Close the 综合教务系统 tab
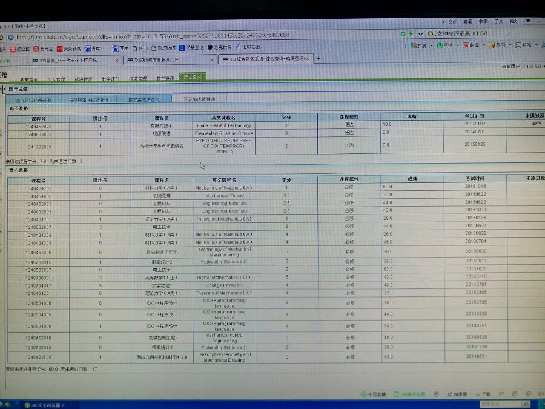Screen dimensions: 545x409 pyautogui.click(x=308, y=59)
